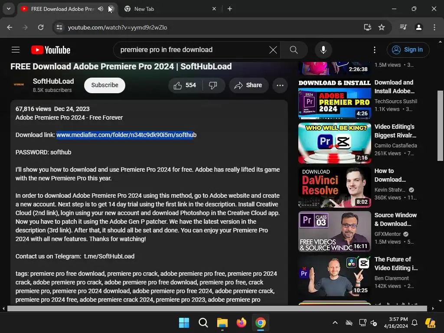Open YouTube settings three-dot menu
The image size is (444, 333).
375,50
